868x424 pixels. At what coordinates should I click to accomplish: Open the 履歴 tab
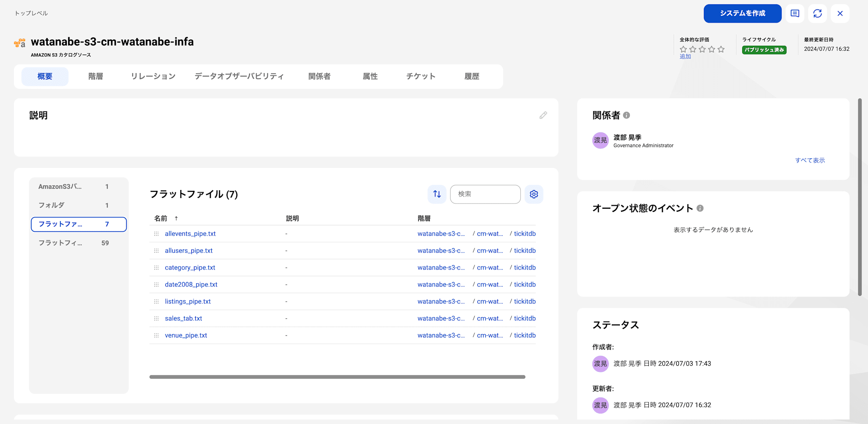point(472,76)
